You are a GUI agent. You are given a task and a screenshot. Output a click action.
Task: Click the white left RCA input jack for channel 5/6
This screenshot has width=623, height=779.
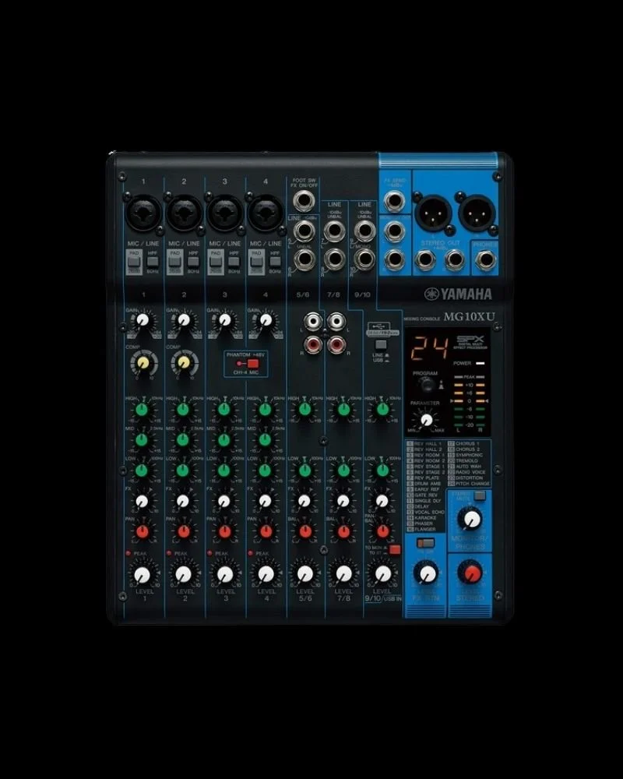[314, 320]
